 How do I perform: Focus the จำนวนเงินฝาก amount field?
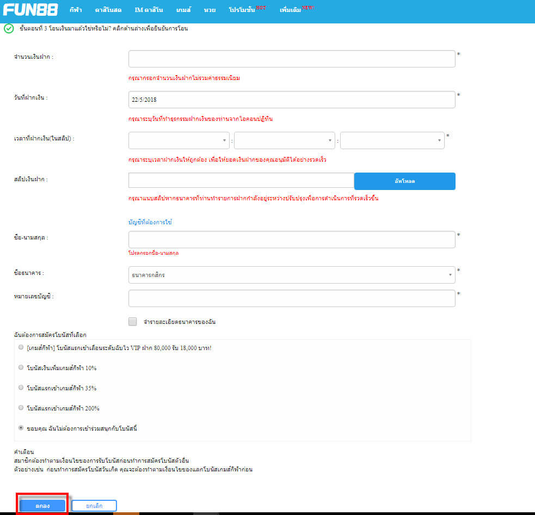[292, 59]
